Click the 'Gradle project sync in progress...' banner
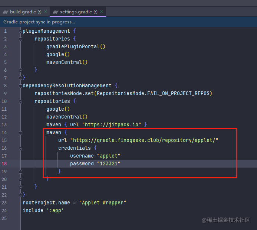The image size is (257, 230). click(x=128, y=22)
